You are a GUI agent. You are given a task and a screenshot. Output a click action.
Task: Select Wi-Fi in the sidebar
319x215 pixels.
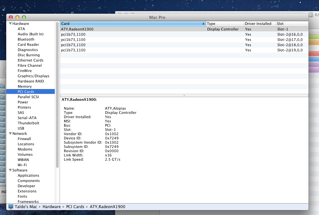point(22,165)
